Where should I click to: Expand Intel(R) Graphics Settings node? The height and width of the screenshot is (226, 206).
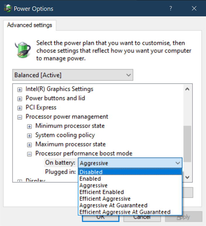click(x=20, y=89)
